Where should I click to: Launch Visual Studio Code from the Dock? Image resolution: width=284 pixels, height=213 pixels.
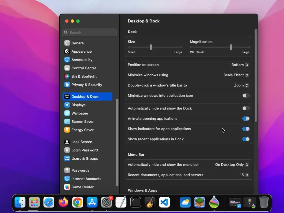click(x=164, y=202)
